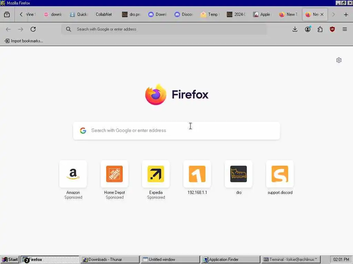
Task: Switch to Terminal window in taskbar
Action: [x=291, y=260]
